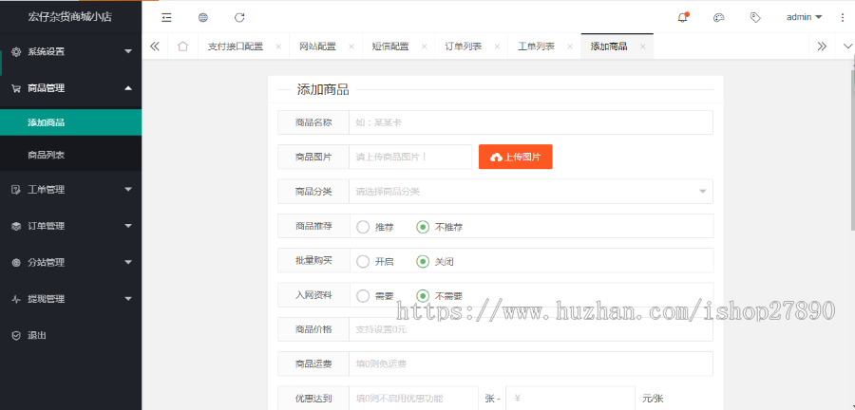Image resolution: width=855 pixels, height=410 pixels.
Task: Click the 系统设置 gear icon in sidebar
Action: tap(16, 52)
